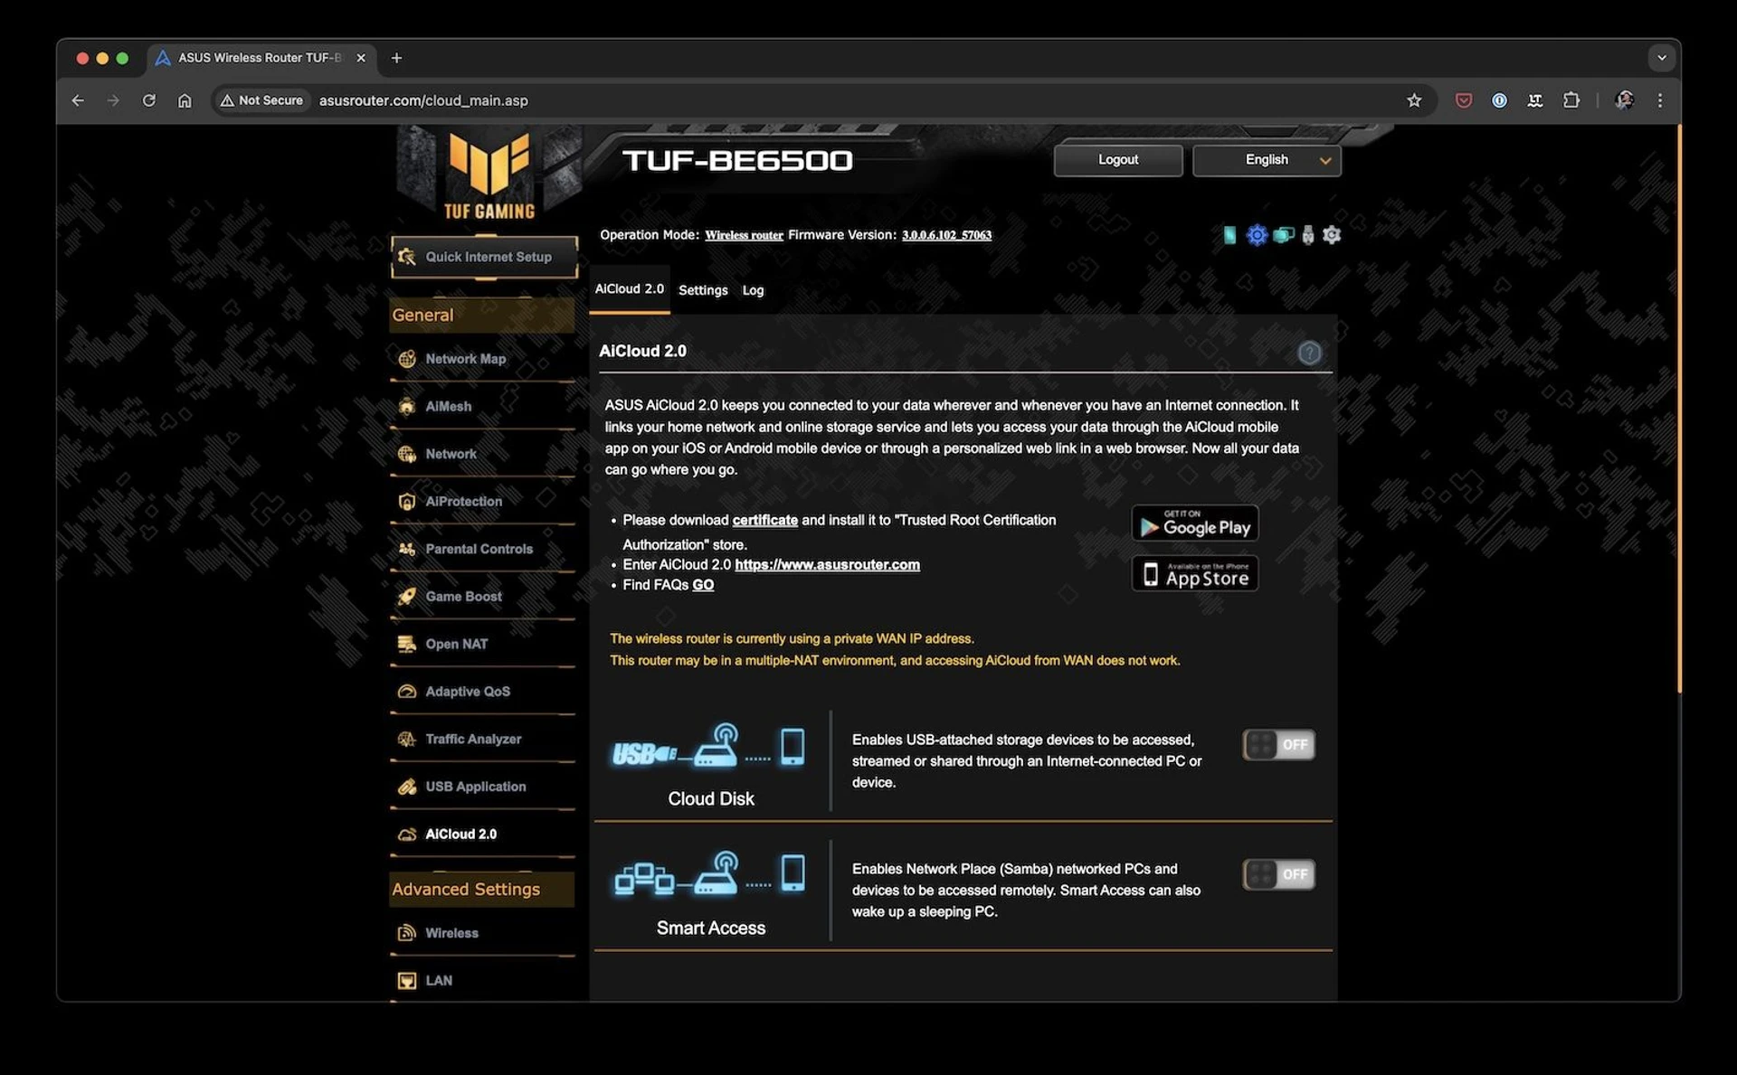Open Wireless advanced settings
Viewport: 1737px width, 1075px height.
tap(482, 933)
